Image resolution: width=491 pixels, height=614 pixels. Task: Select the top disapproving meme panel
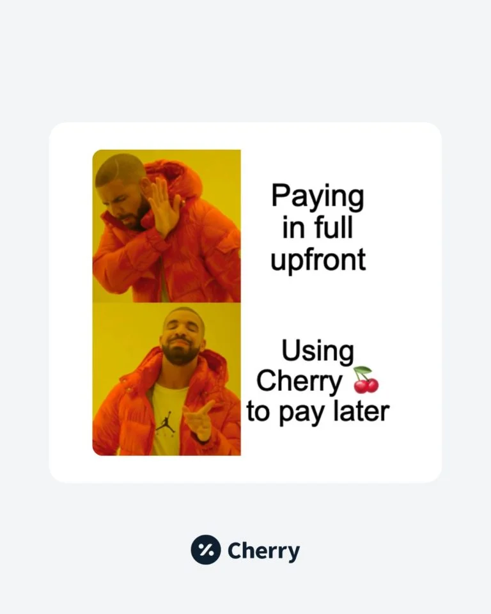pyautogui.click(x=166, y=226)
